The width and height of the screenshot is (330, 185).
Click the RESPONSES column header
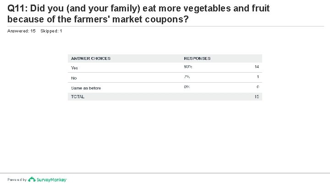[197, 58]
